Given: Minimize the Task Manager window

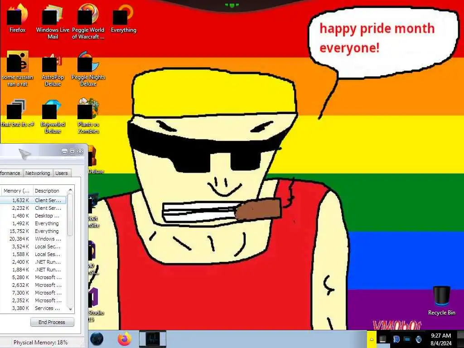Looking at the screenshot, I should pyautogui.click(x=64, y=151).
